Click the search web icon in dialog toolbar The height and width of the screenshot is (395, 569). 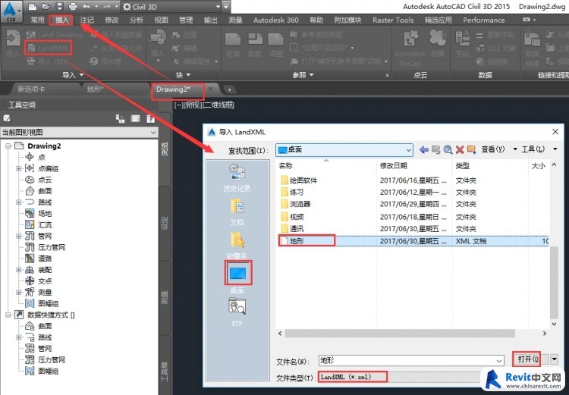(x=448, y=149)
